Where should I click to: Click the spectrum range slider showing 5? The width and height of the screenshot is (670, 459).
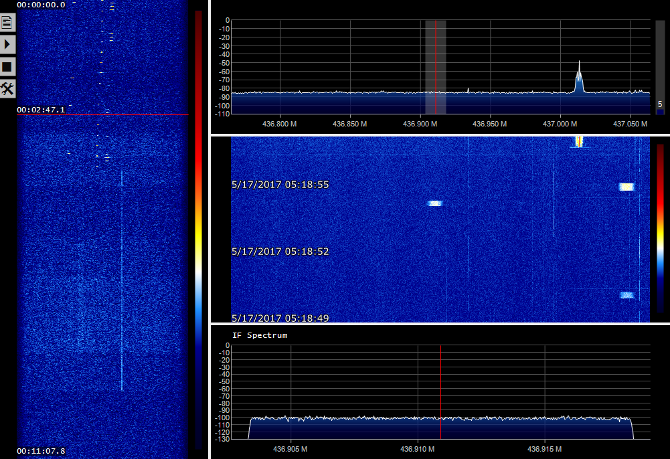(x=660, y=68)
